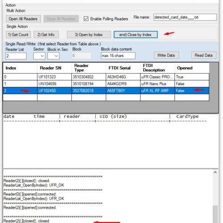Select table cell 3527082018
223x223 pixels.
pyautogui.click(x=89, y=91)
